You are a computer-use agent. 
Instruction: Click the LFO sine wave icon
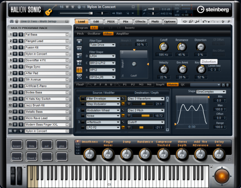point(118,85)
